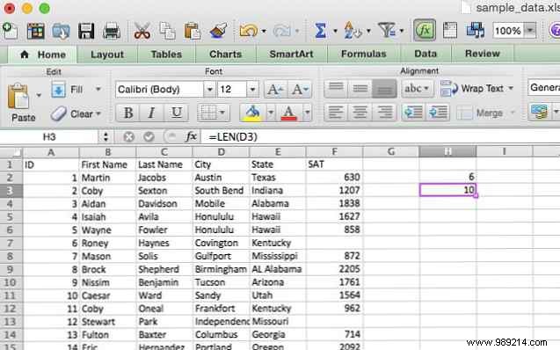Sort data using the A-Z sort icon
This screenshot has width=560, height=350.
(x=353, y=31)
